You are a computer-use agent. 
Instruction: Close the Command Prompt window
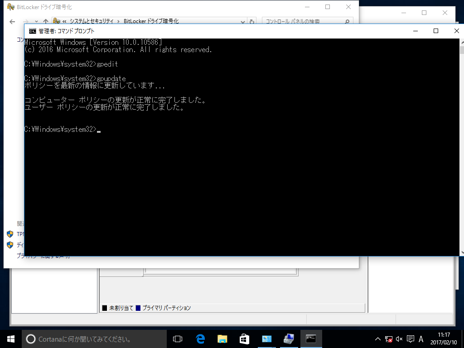pyautogui.click(x=456, y=31)
